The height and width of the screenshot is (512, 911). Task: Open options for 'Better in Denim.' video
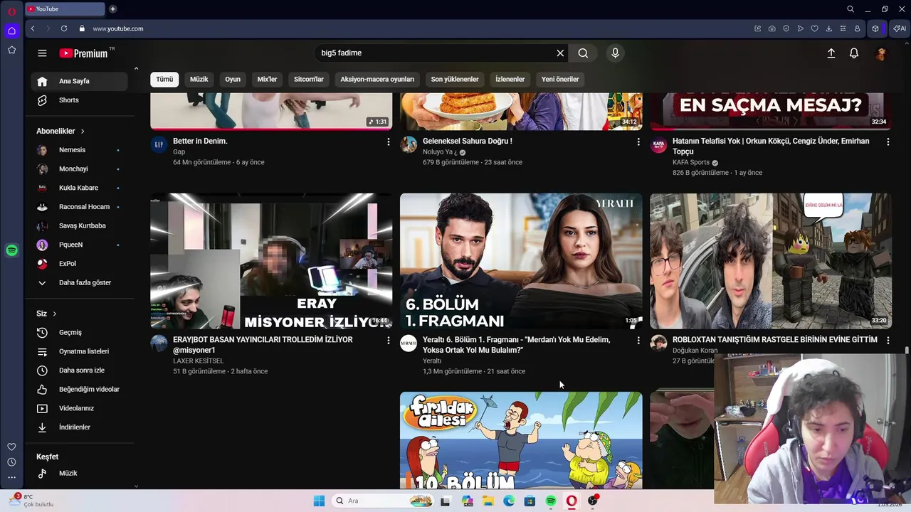(x=388, y=142)
